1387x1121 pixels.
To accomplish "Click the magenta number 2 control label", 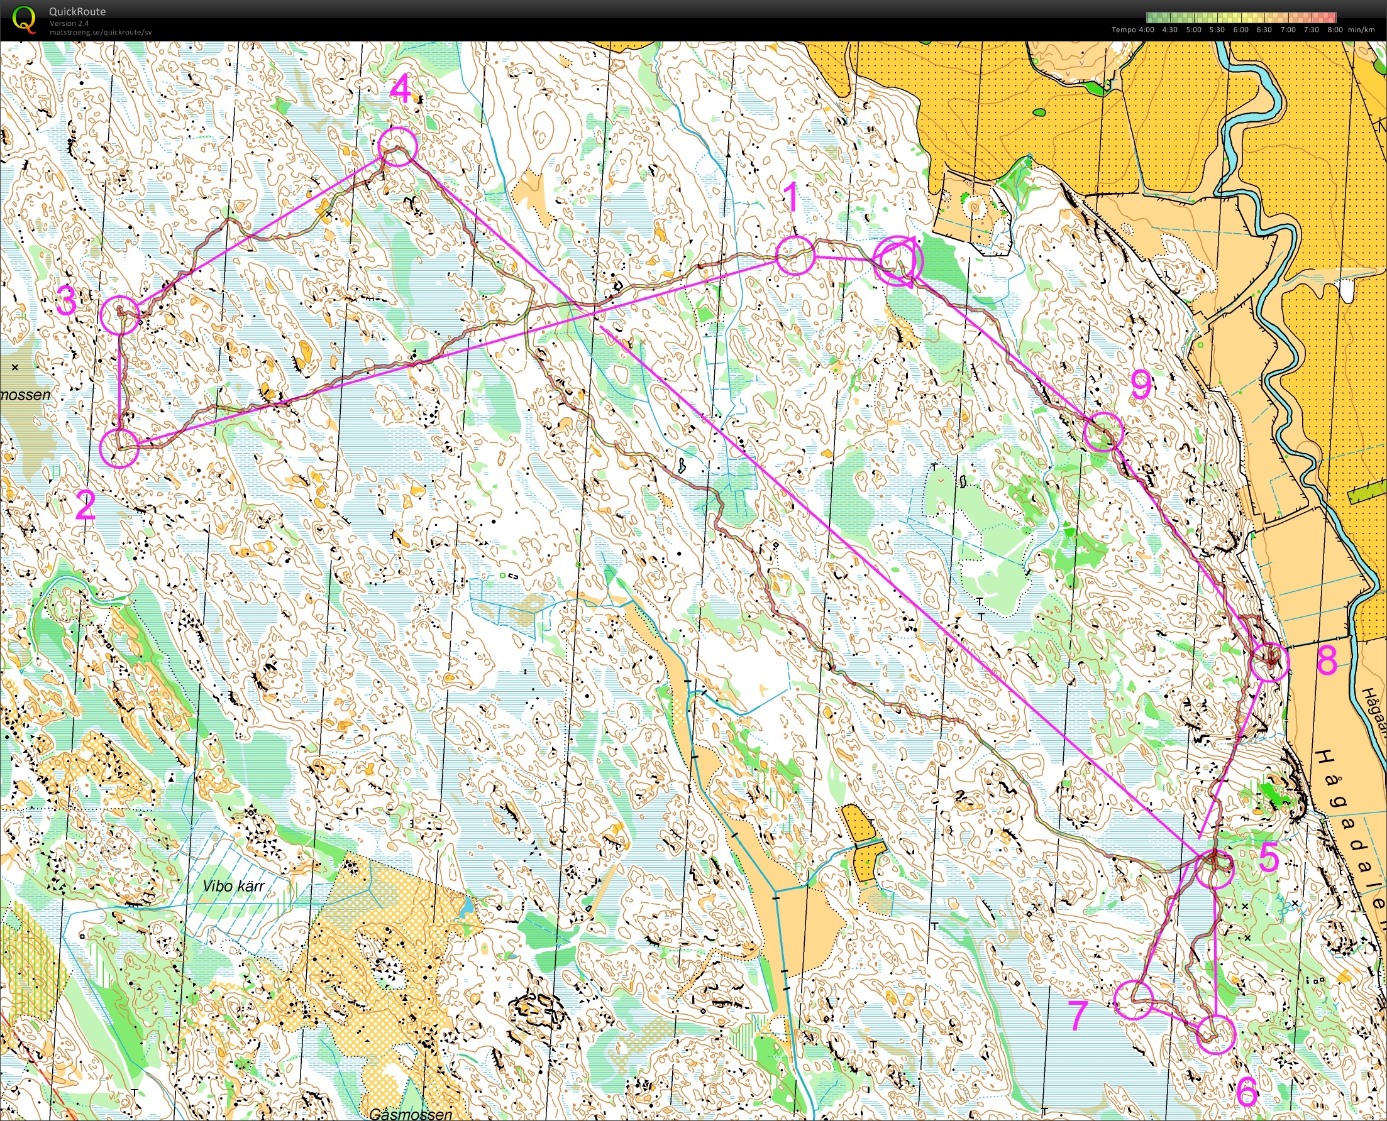I will (x=86, y=505).
